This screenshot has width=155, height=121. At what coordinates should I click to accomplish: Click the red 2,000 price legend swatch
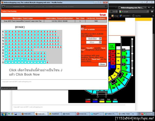[88, 102]
